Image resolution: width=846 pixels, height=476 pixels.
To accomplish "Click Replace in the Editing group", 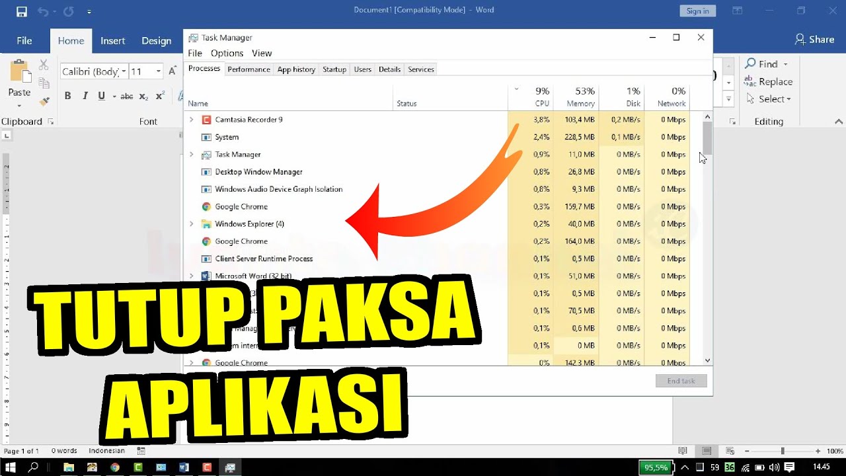I will click(x=768, y=81).
